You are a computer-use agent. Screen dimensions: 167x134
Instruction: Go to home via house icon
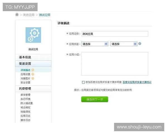pyautogui.click(x=17, y=15)
